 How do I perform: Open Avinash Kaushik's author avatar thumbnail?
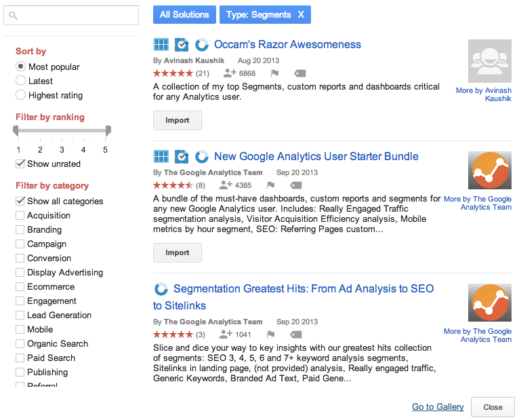point(490,61)
